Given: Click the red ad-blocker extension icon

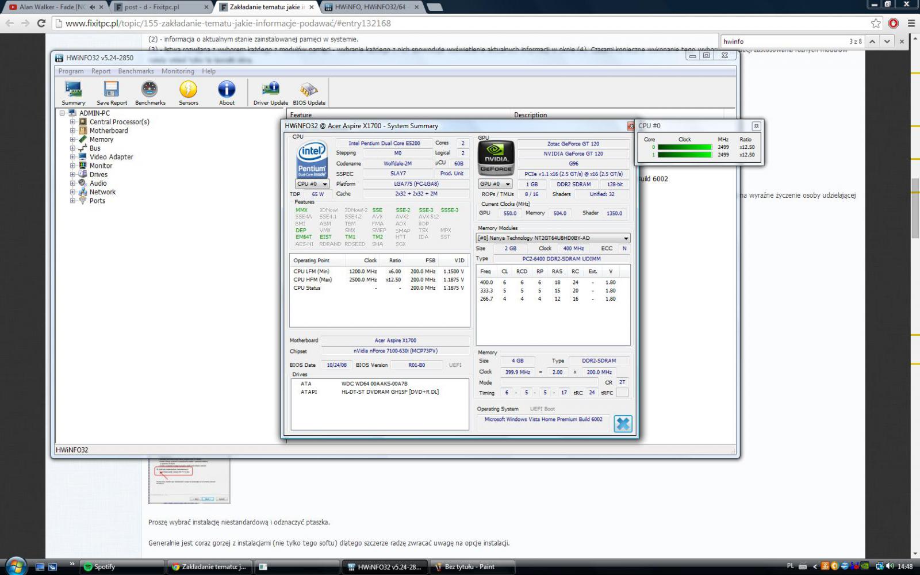Looking at the screenshot, I should click(894, 23).
